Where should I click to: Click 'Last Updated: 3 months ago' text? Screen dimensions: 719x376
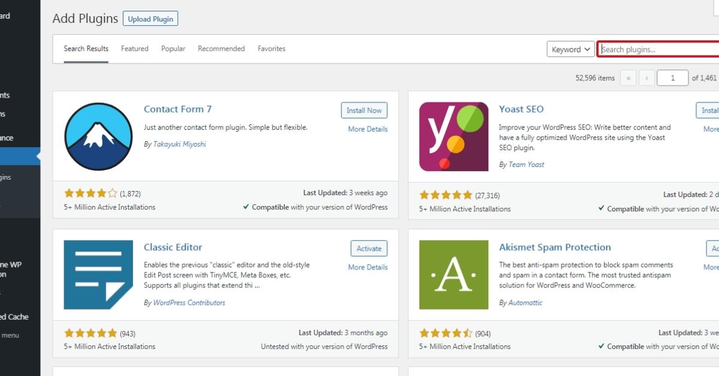(x=343, y=332)
